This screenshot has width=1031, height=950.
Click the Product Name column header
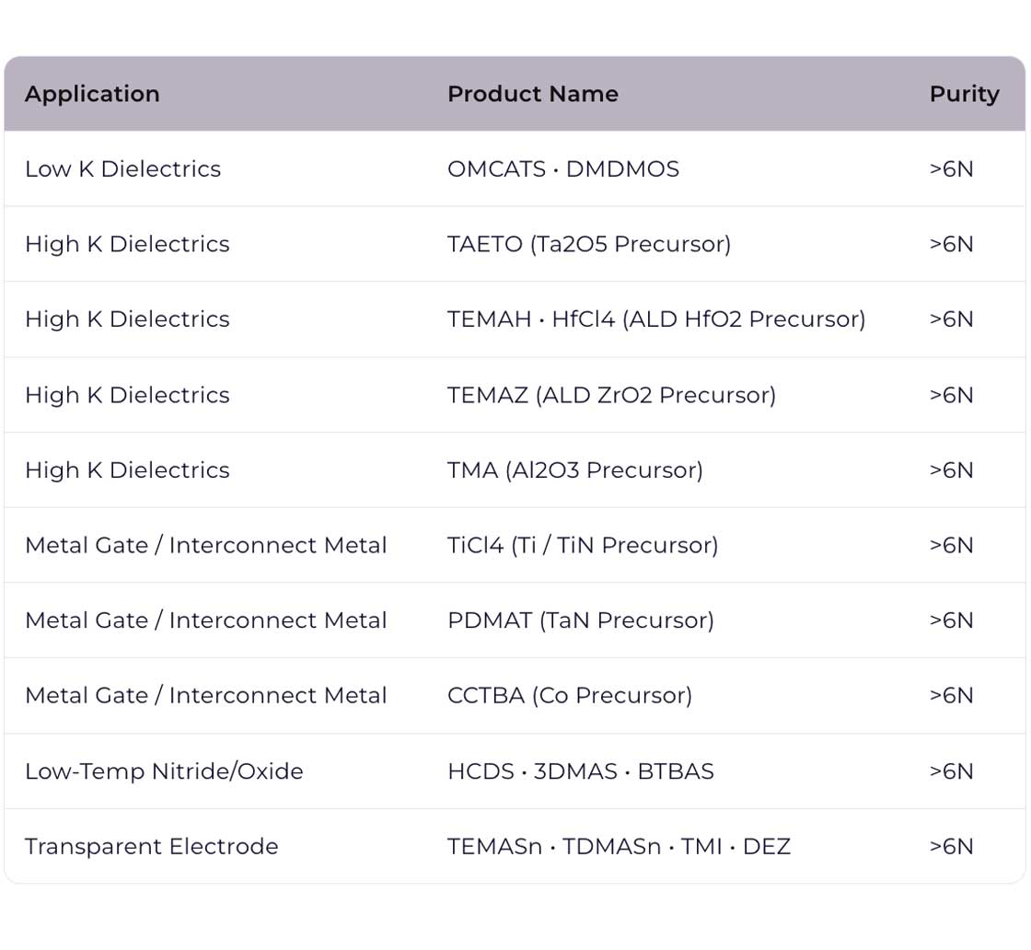click(532, 94)
